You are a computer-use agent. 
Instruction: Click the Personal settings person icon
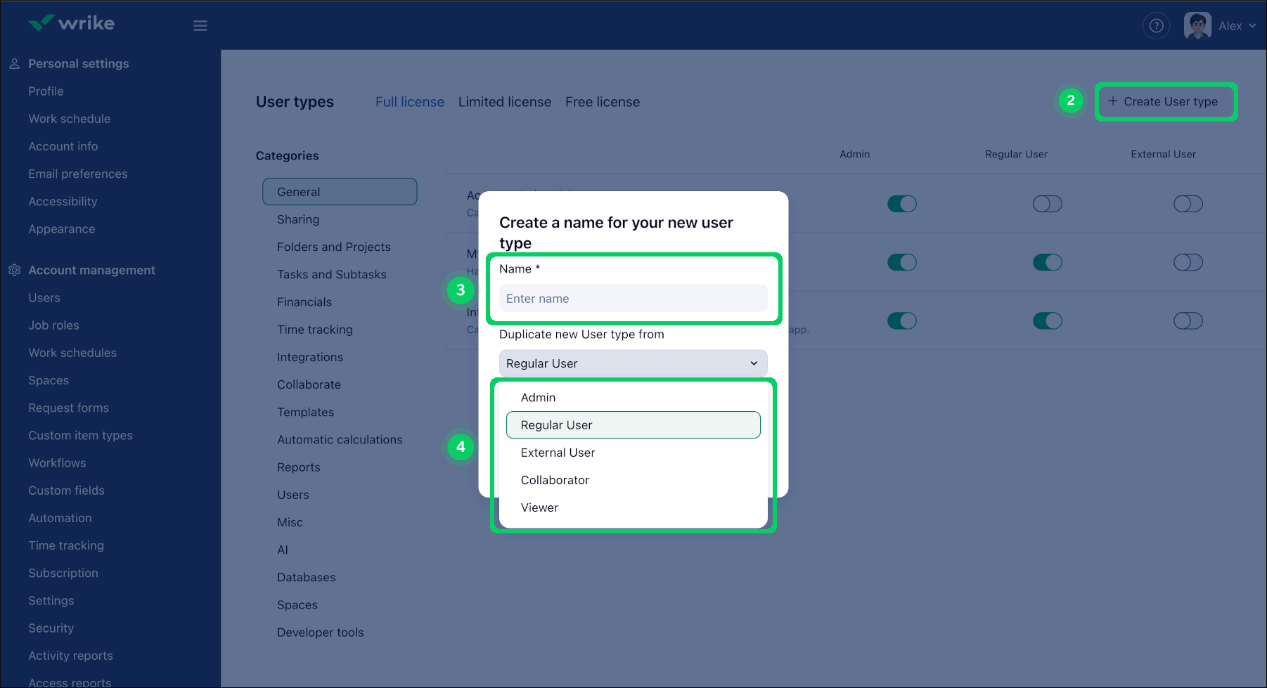pos(14,64)
